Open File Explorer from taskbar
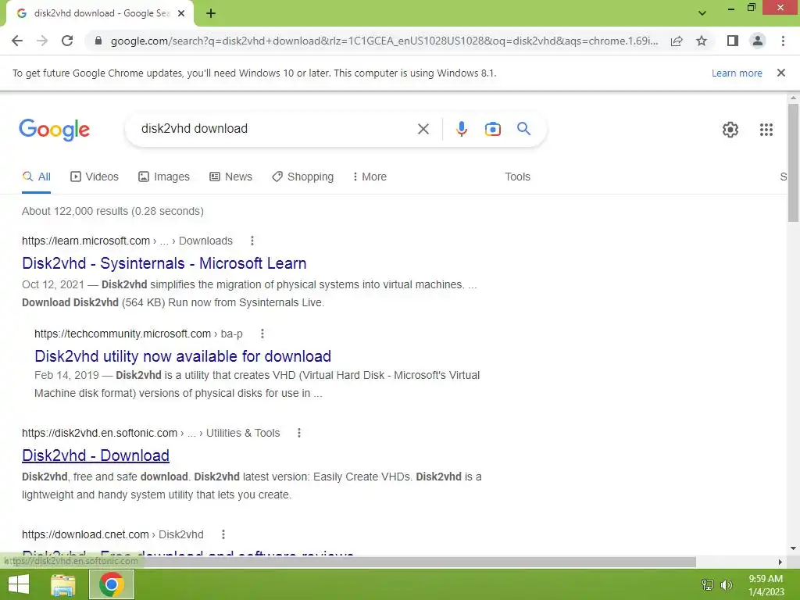Screen dimensions: 800x600 pos(63,584)
